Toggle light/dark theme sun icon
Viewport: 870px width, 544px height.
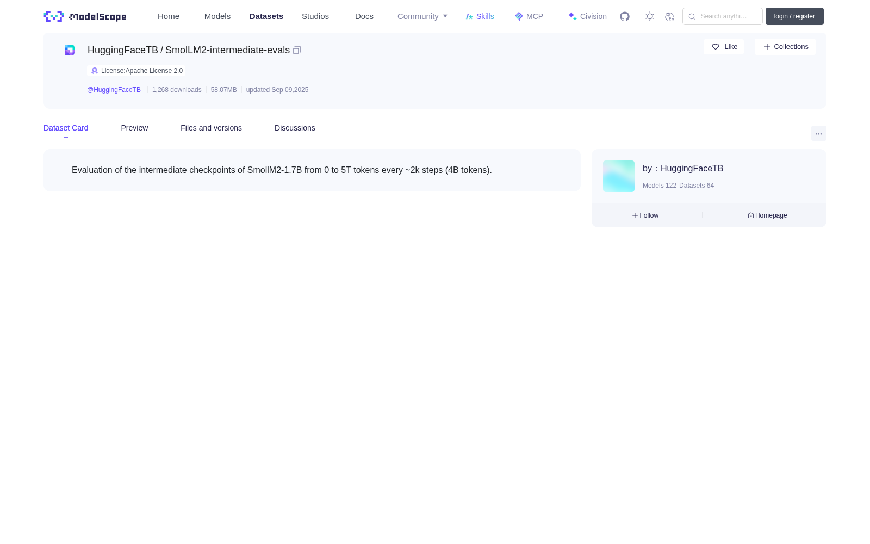click(x=650, y=16)
